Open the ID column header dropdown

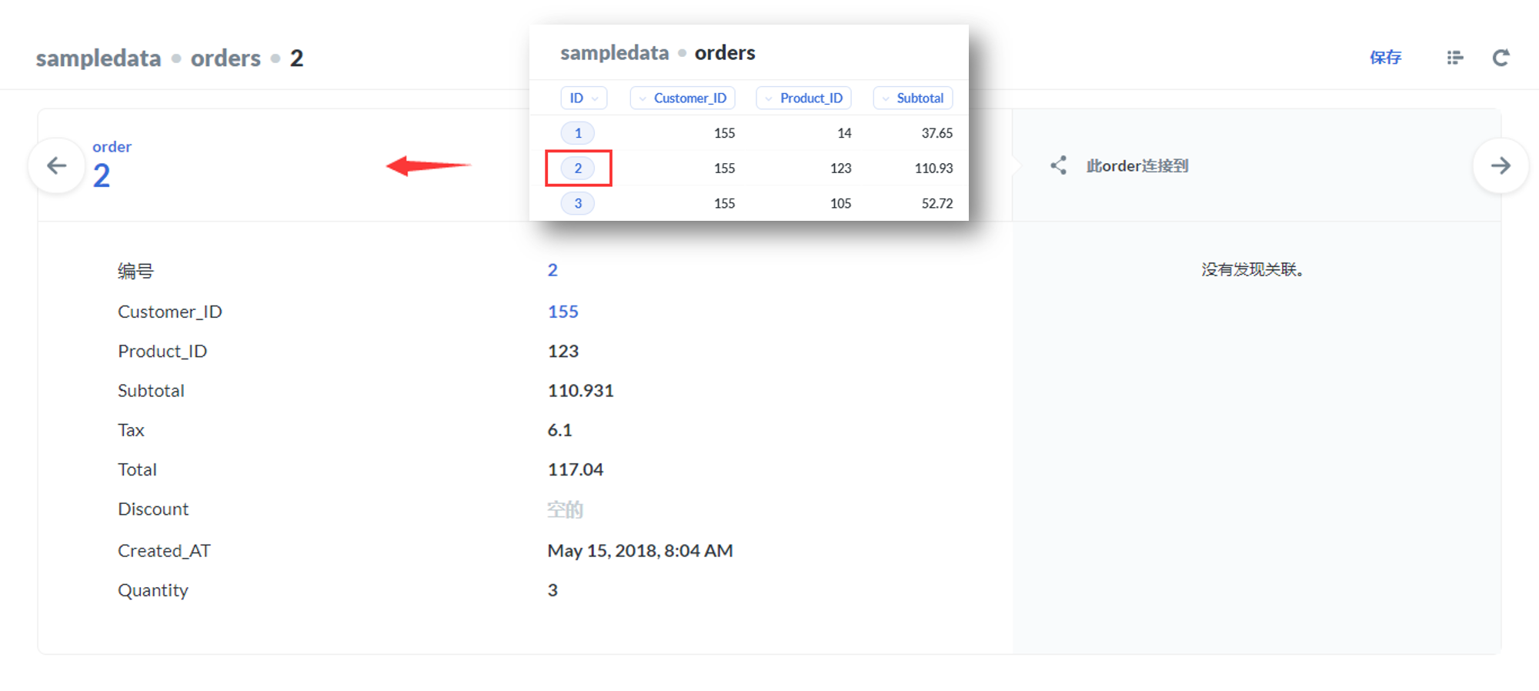pyautogui.click(x=583, y=98)
